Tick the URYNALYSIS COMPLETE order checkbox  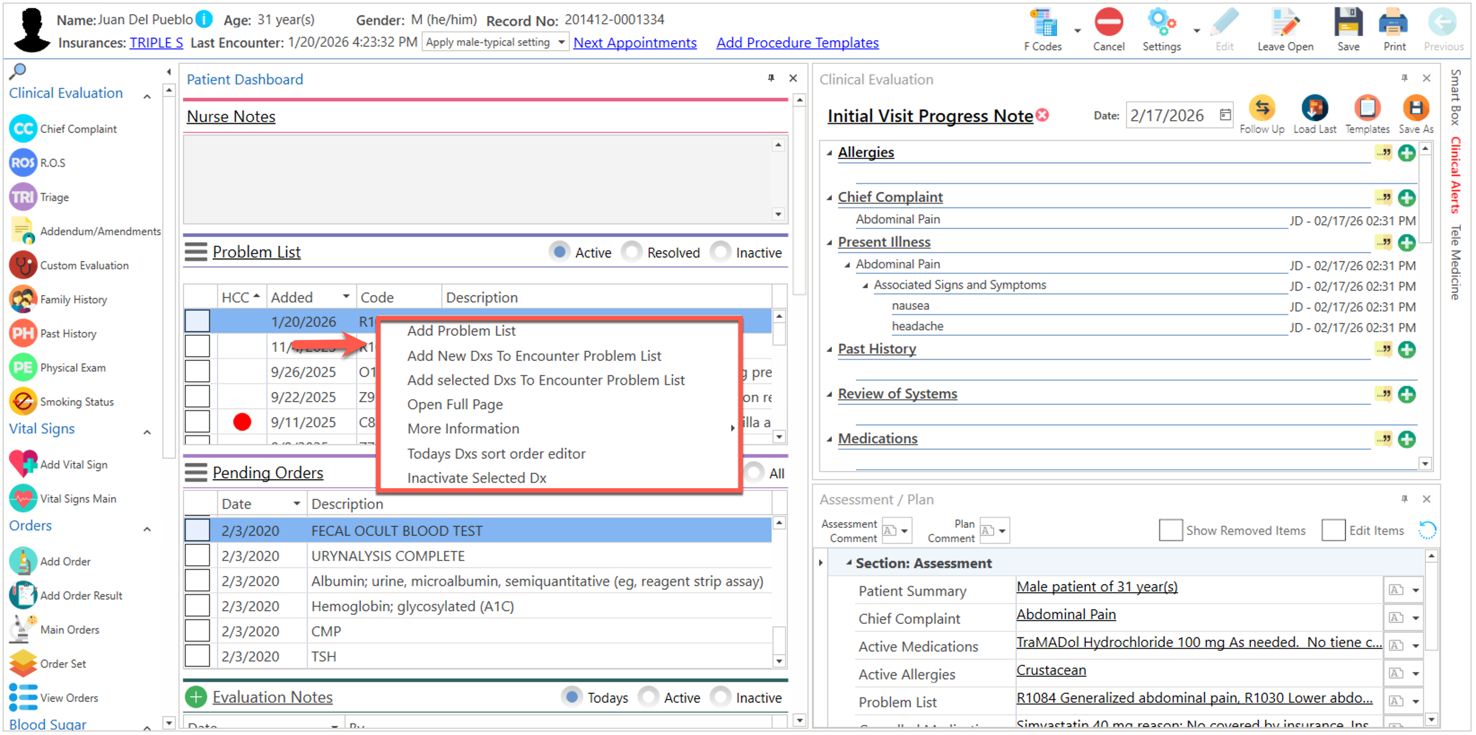click(x=197, y=555)
